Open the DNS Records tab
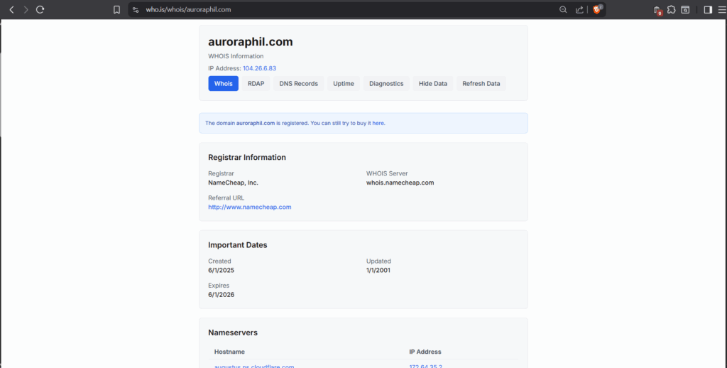 [x=299, y=84]
